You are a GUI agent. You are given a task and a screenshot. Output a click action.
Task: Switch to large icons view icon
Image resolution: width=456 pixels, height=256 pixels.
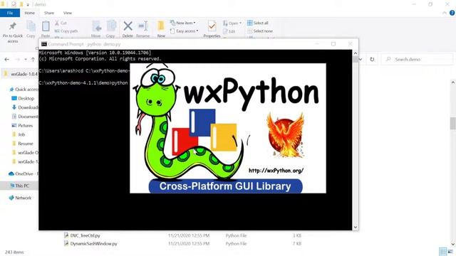coord(450,252)
